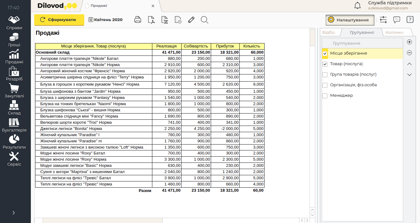Screen dimensions: 420x223
Task: Open the Роздріб sidebar section
Action: pos(14,74)
